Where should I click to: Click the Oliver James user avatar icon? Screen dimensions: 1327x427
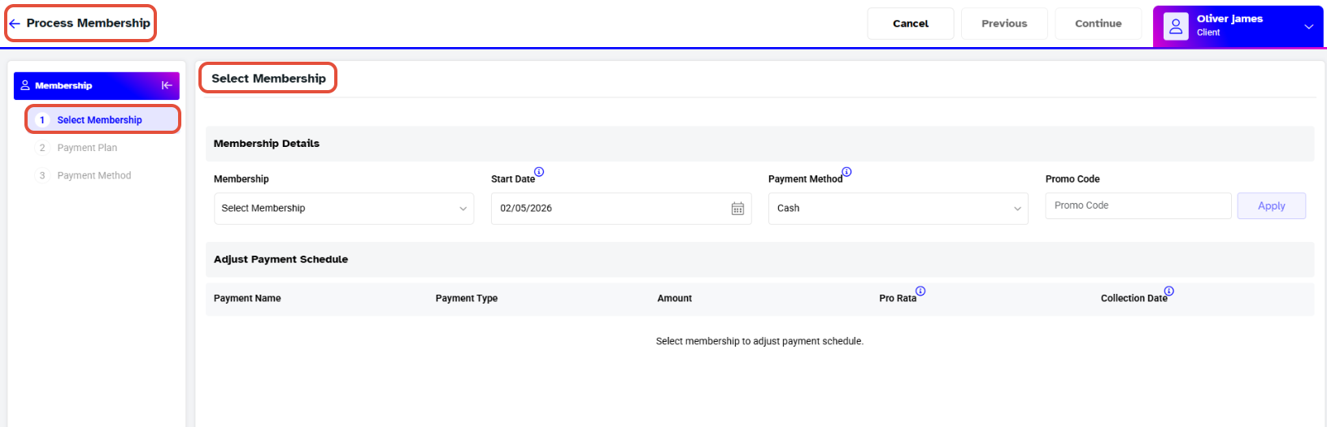click(x=1176, y=26)
